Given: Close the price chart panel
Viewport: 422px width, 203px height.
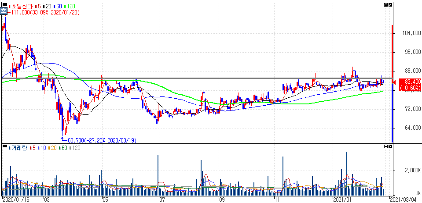Looking at the screenshot, I should 390,4.
